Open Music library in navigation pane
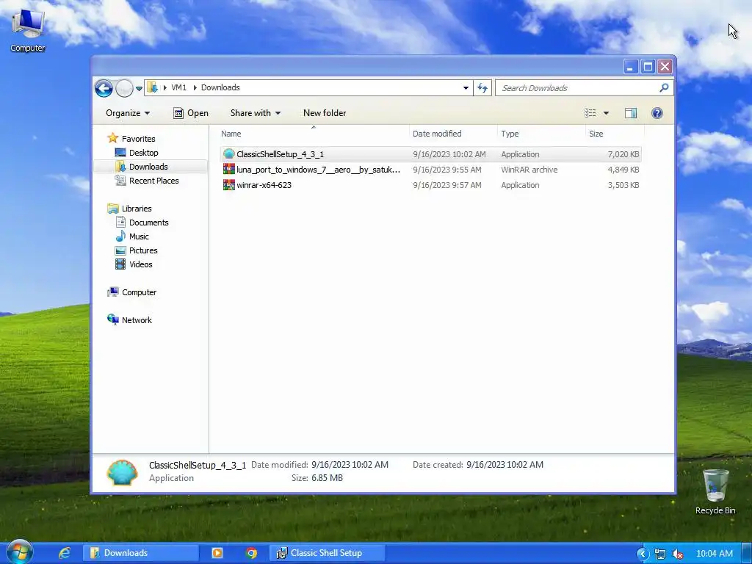 (x=132, y=236)
